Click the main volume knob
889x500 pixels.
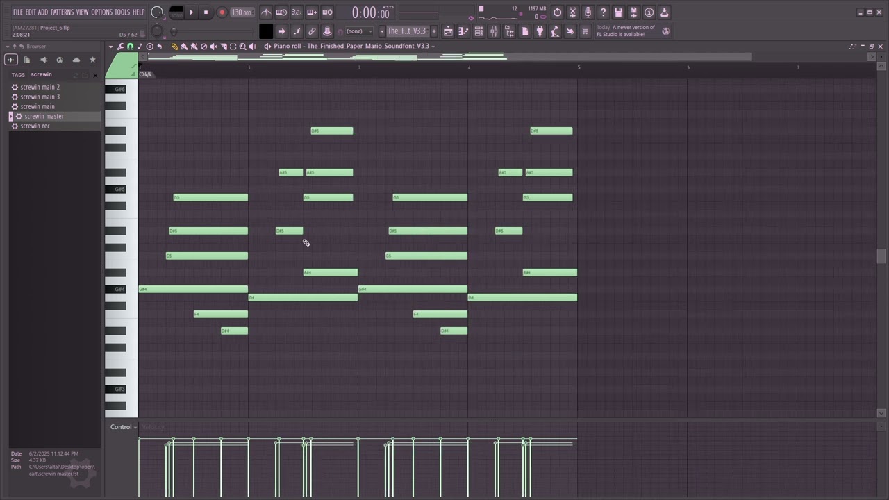pyautogui.click(x=157, y=12)
